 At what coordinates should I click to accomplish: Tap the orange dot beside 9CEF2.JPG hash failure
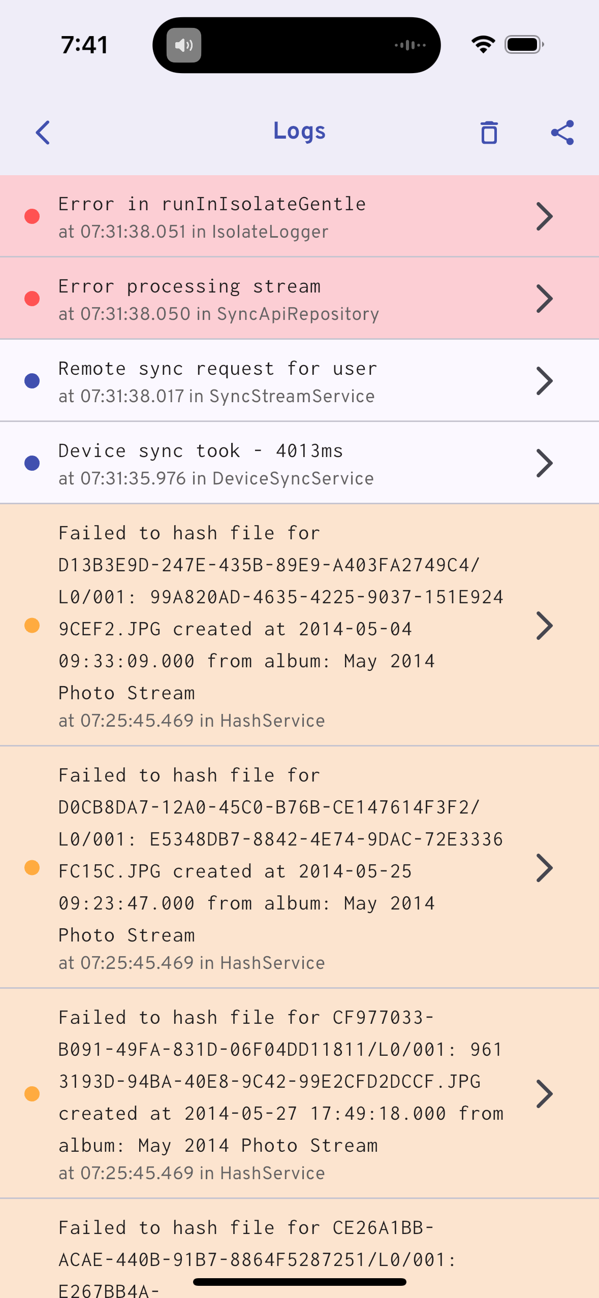click(32, 625)
